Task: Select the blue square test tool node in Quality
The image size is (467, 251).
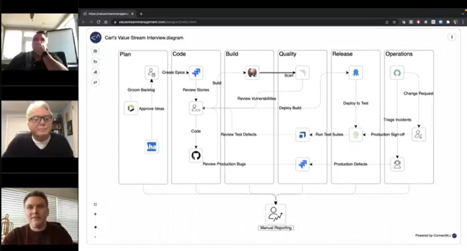Action: click(x=302, y=135)
